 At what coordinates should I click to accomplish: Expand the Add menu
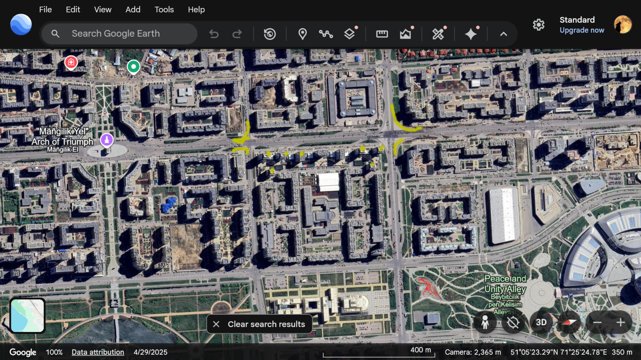tap(133, 10)
